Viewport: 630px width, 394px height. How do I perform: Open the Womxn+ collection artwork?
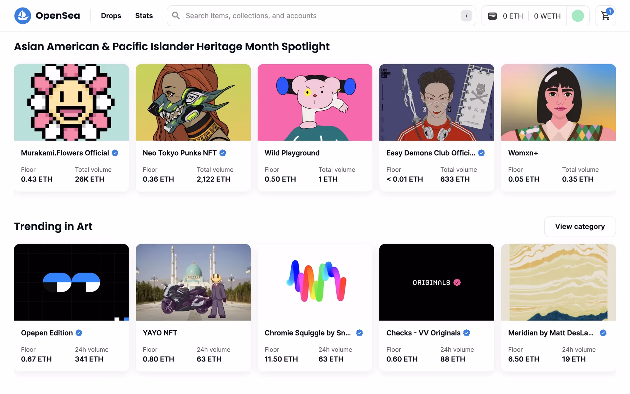pos(558,102)
